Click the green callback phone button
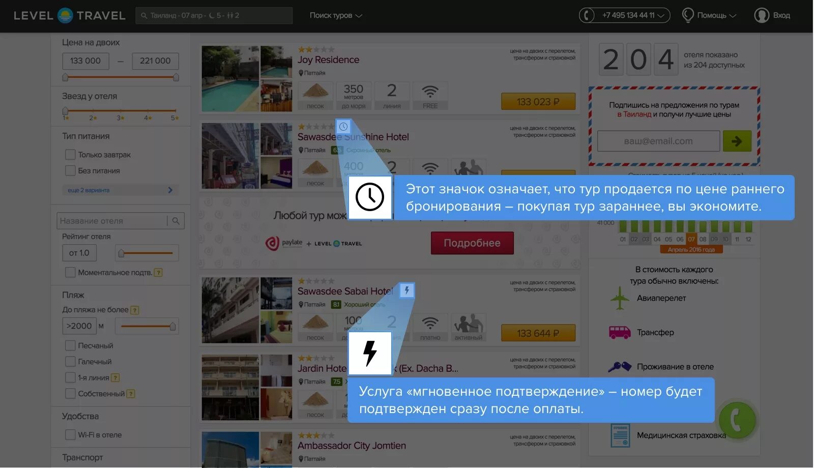The height and width of the screenshot is (468, 814). (737, 420)
